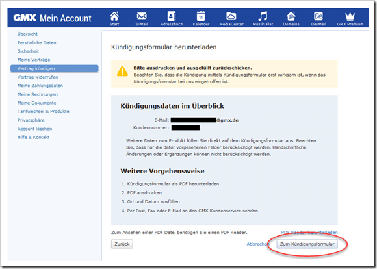377x269 pixels.
Task: Click the Zum Kündigungsformular button
Action: pos(307,244)
